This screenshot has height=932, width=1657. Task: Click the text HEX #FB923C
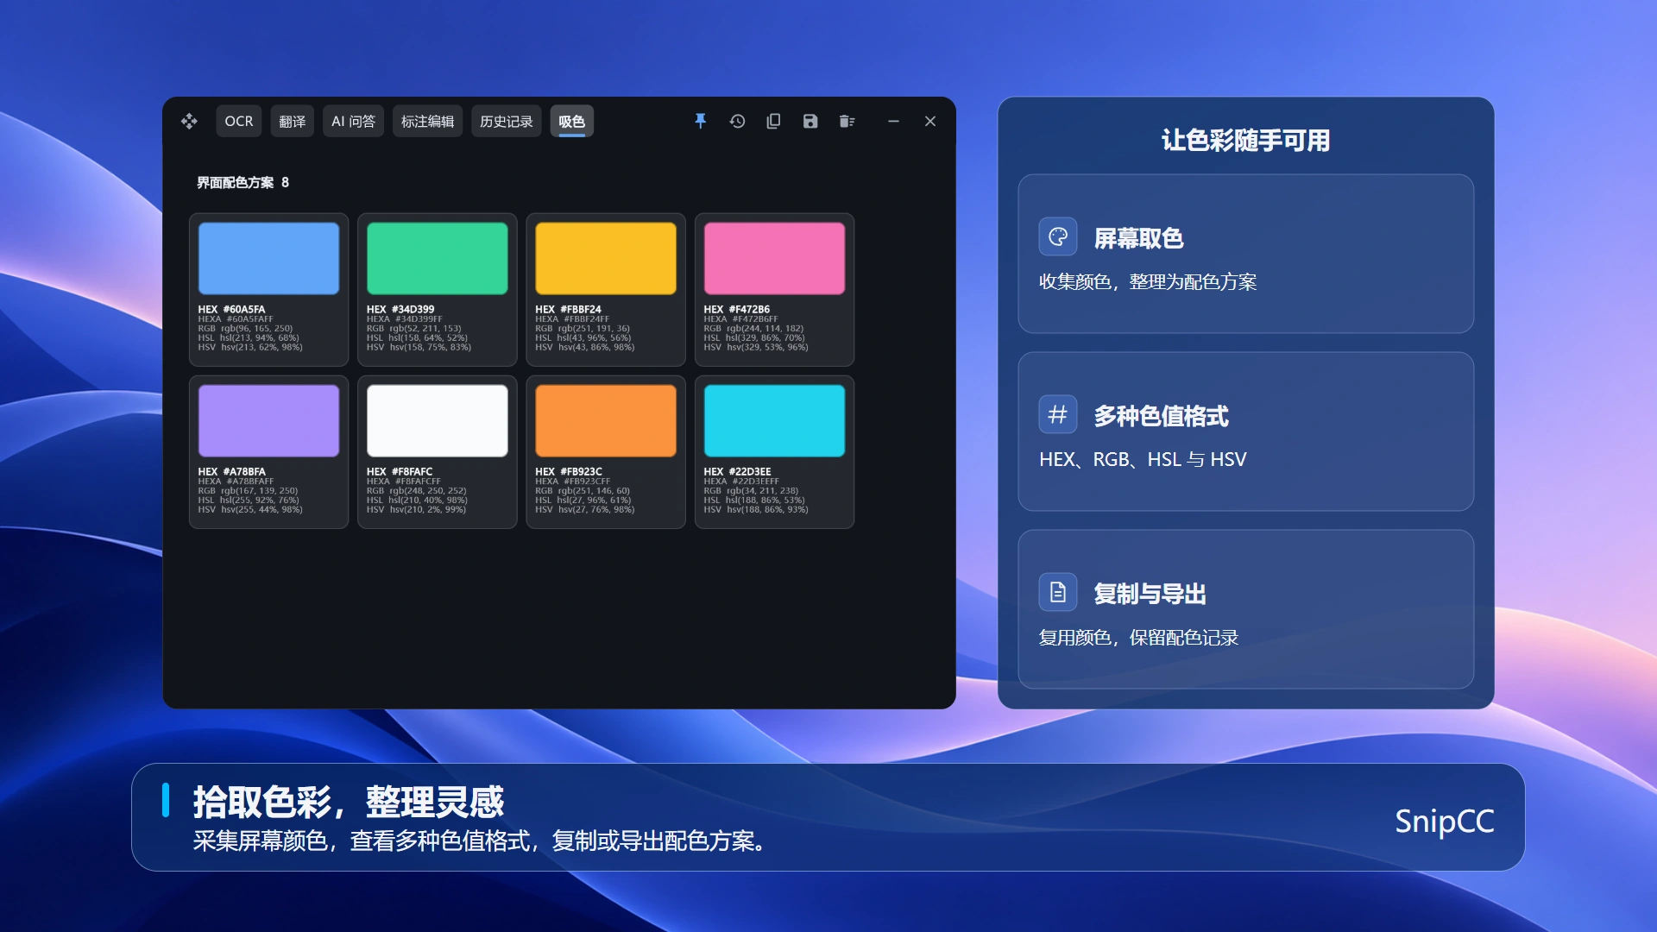569,471
